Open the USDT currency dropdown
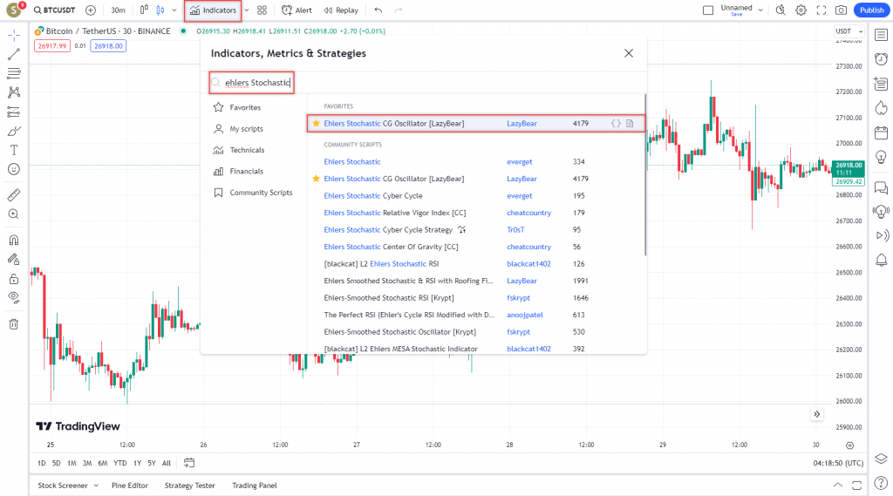Screen dimensions: 893x496 pos(849,31)
